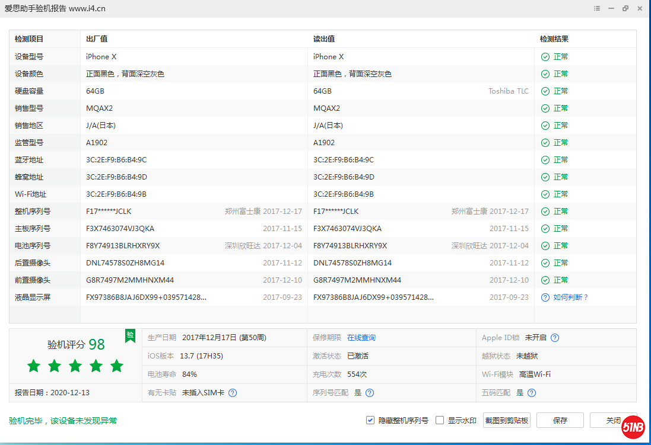Click help icon next to Apple ID锁
Viewport: 651px width, 445px height.
555,338
